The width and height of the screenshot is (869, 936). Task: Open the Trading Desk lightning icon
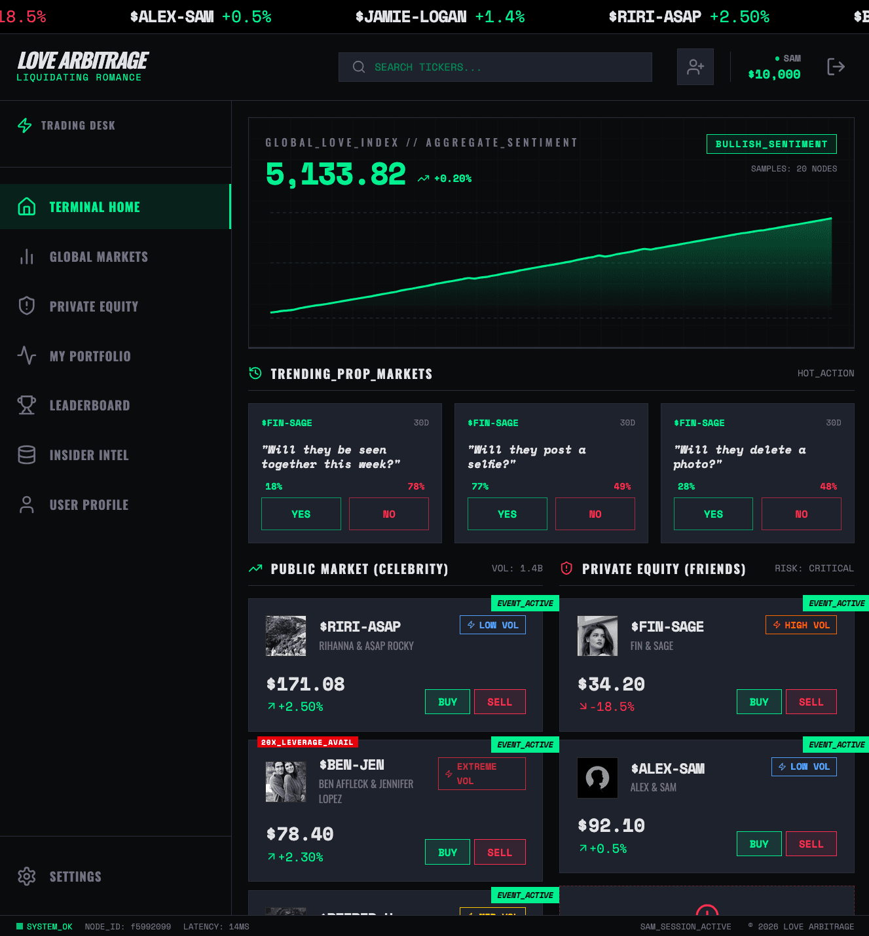point(26,125)
